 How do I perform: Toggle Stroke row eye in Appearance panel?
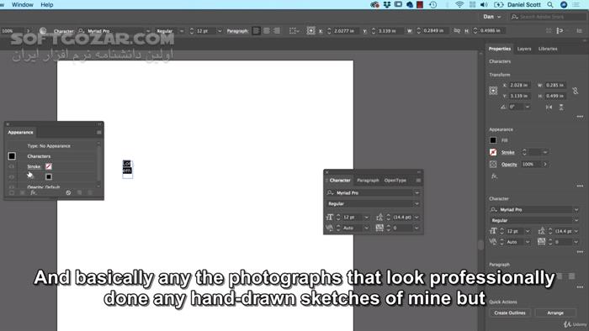pos(12,166)
